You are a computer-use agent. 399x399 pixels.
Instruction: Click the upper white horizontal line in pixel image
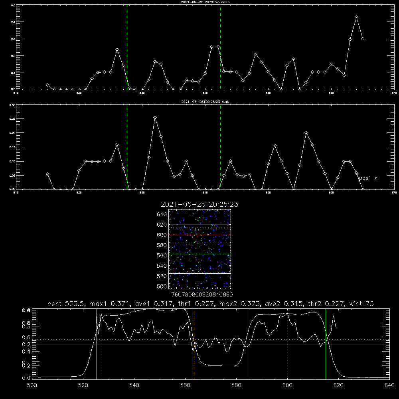pyautogui.click(x=199, y=225)
